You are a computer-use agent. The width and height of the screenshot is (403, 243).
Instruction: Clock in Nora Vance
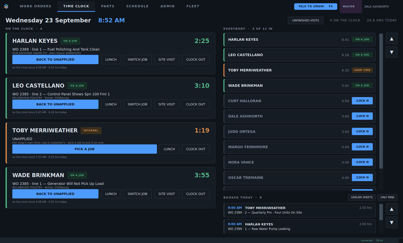(x=362, y=162)
